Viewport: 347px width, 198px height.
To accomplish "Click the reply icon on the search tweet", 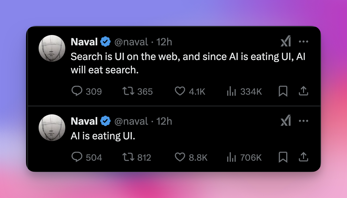I will click(77, 91).
